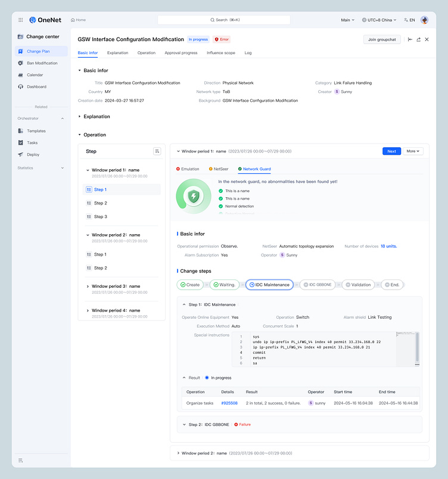Click the share icon beside Join groupchat
This screenshot has width=448, height=479.
418,39
